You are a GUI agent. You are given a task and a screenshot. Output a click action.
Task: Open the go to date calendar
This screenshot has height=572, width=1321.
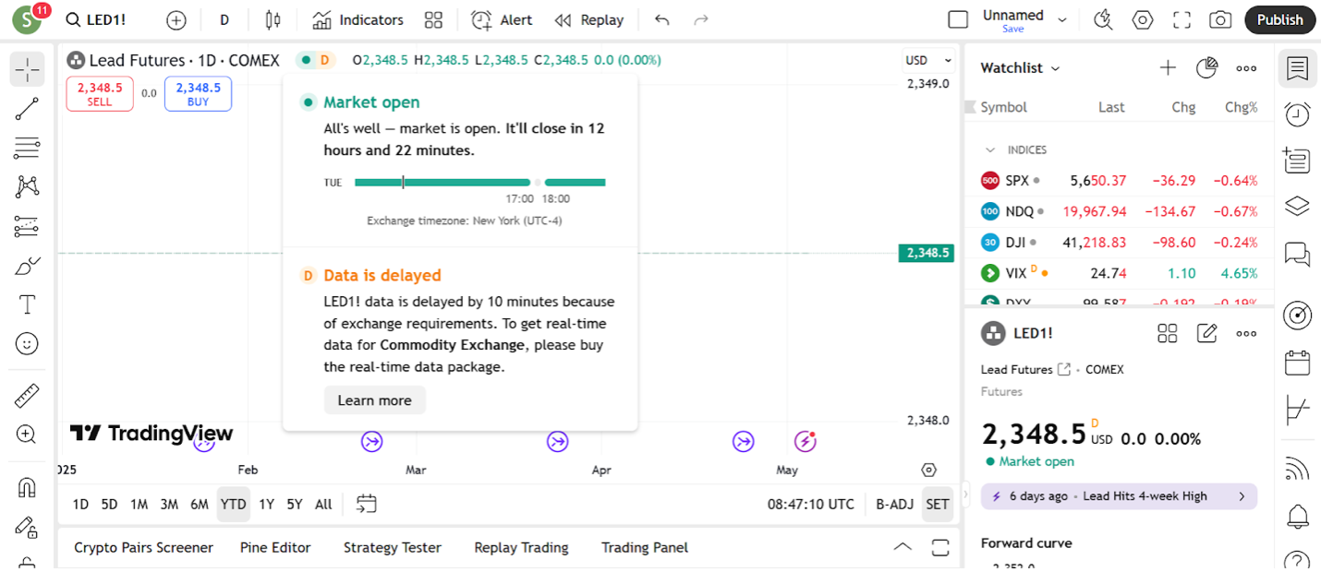pos(367,504)
